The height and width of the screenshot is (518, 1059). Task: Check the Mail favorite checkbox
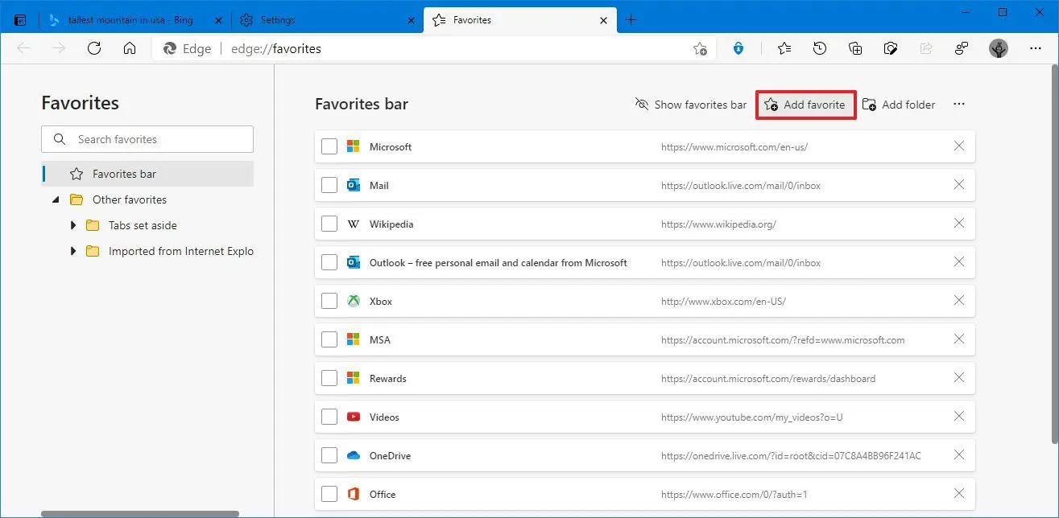pyautogui.click(x=329, y=185)
